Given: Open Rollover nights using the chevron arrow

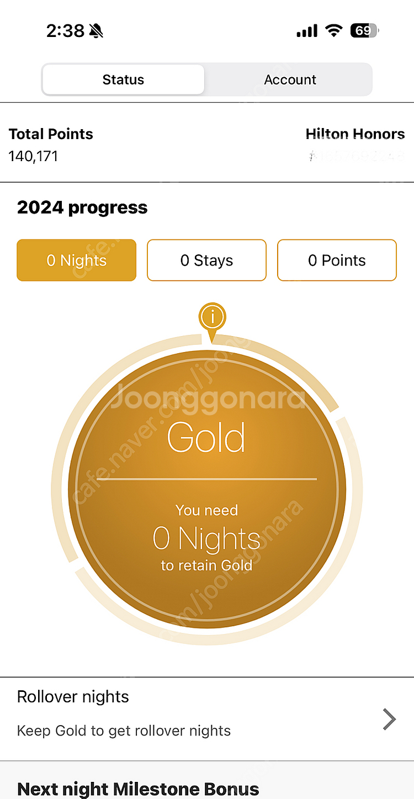Looking at the screenshot, I should tap(389, 719).
